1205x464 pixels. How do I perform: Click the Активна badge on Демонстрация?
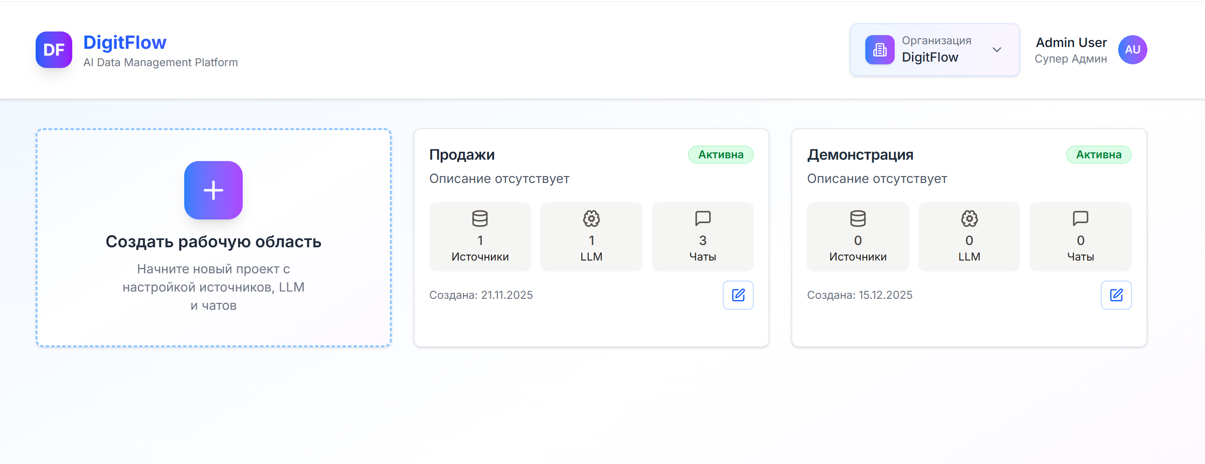(1098, 155)
